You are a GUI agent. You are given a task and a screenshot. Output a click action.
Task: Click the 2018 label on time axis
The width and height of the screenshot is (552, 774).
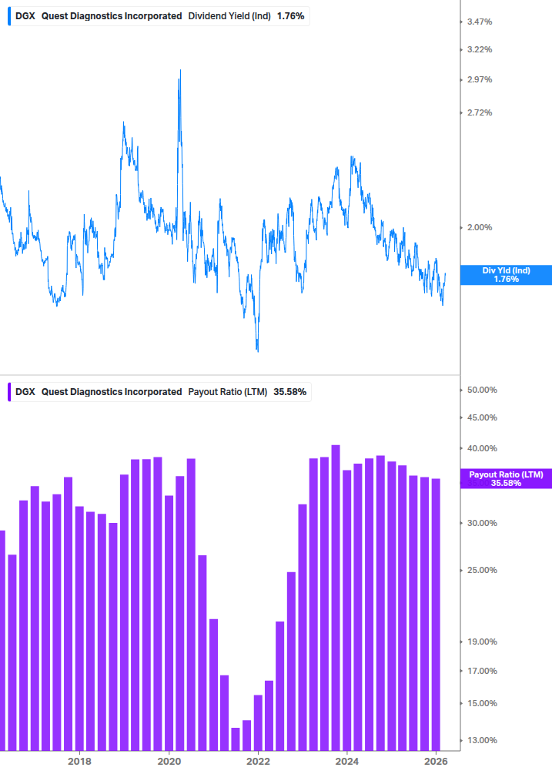[x=79, y=762]
